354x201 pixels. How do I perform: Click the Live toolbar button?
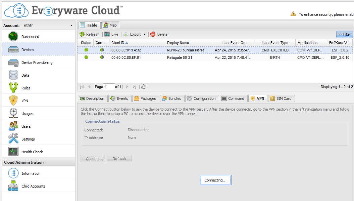[x=111, y=34]
